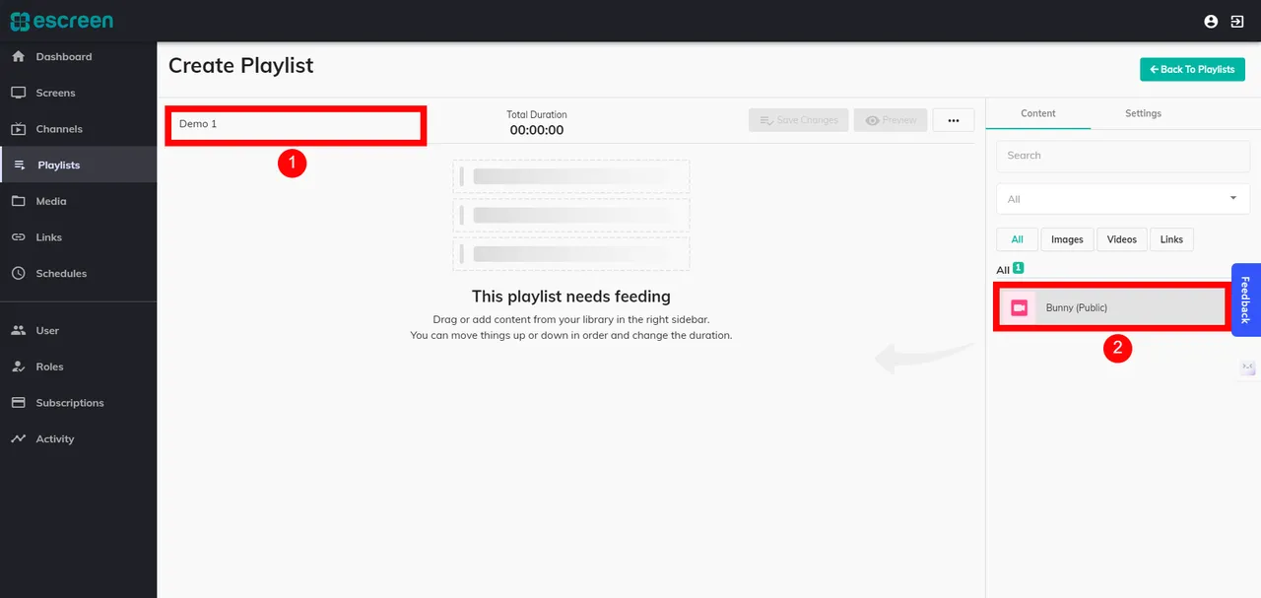
Task: Click the Save Changes button
Action: coord(798,119)
